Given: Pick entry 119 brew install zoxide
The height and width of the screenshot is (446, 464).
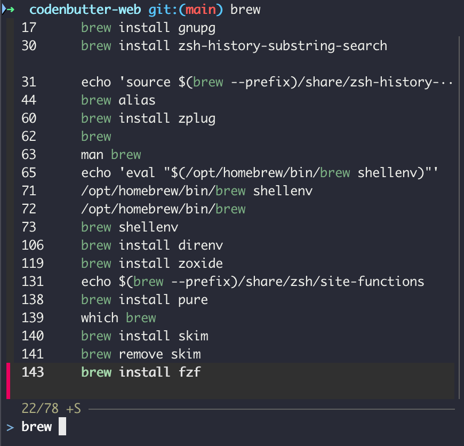Looking at the screenshot, I should (x=151, y=264).
